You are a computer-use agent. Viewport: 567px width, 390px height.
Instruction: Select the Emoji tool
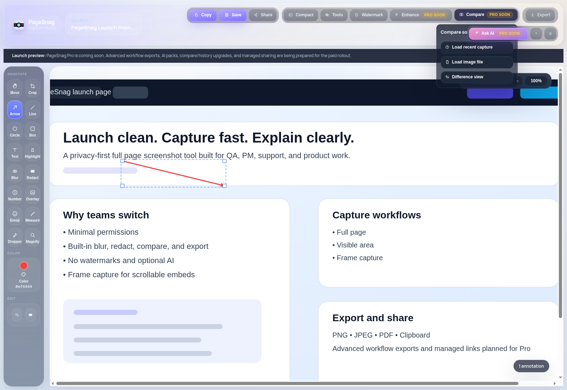(15, 216)
